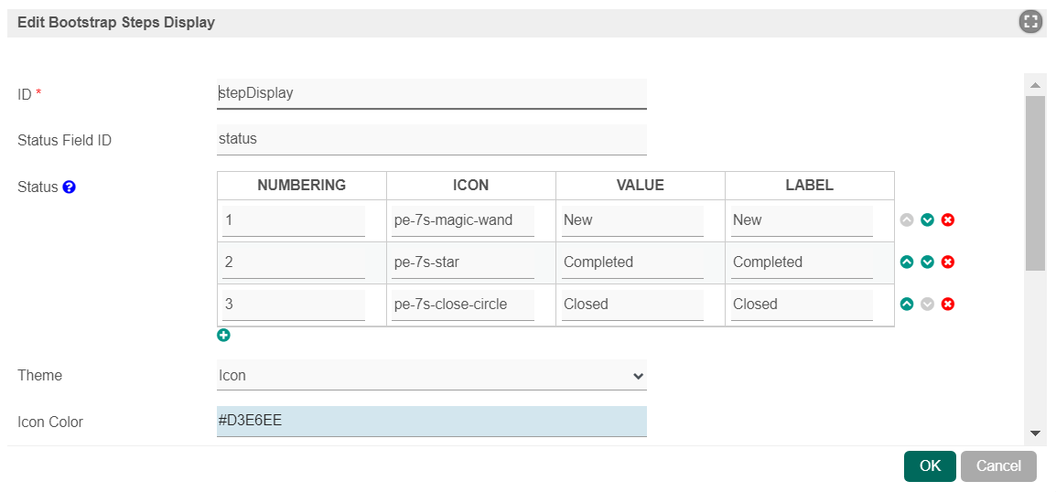Move the New status row down
The height and width of the screenshot is (492, 1056).
[927, 220]
